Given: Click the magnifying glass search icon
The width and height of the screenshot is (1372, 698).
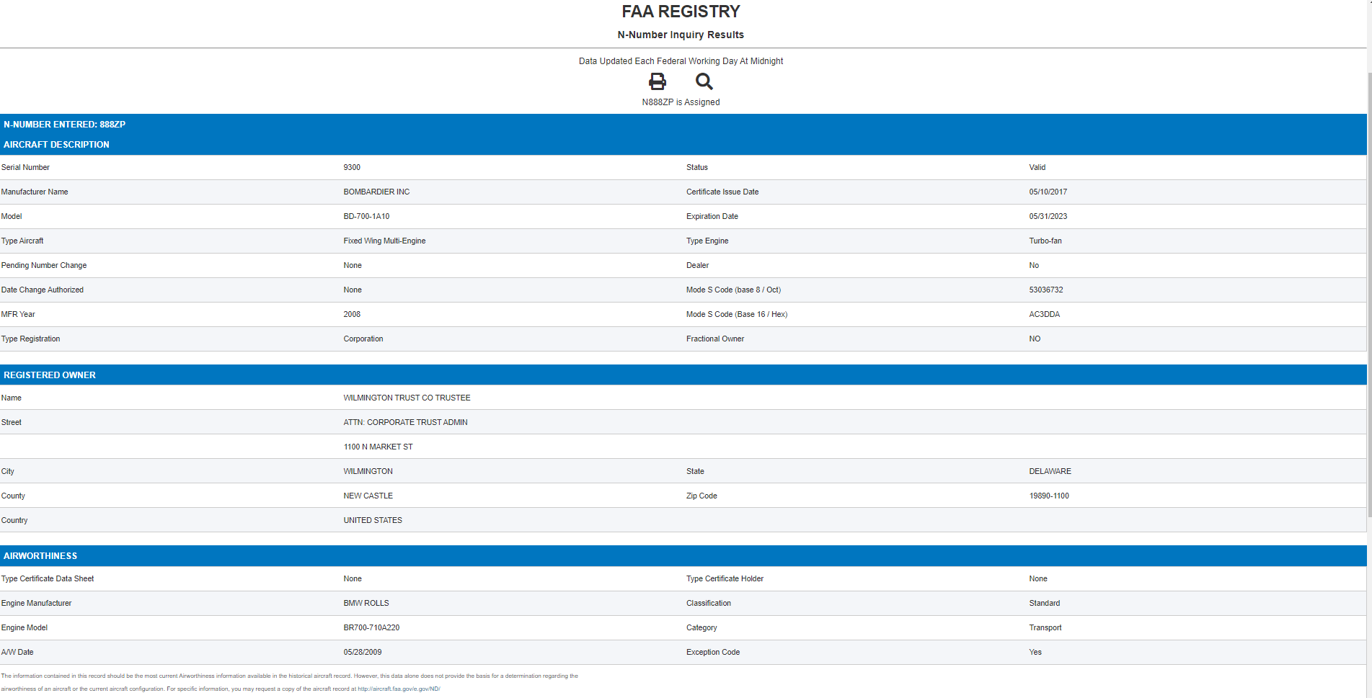Looking at the screenshot, I should pos(704,81).
